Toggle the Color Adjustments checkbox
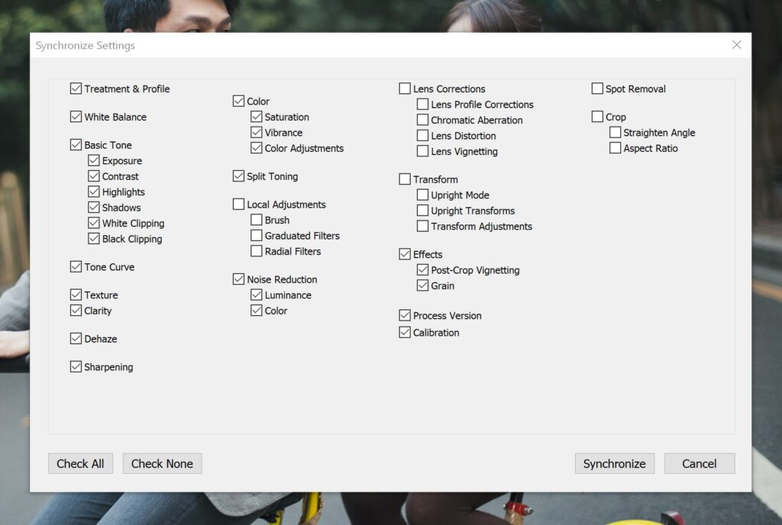This screenshot has height=525, width=782. pos(257,148)
